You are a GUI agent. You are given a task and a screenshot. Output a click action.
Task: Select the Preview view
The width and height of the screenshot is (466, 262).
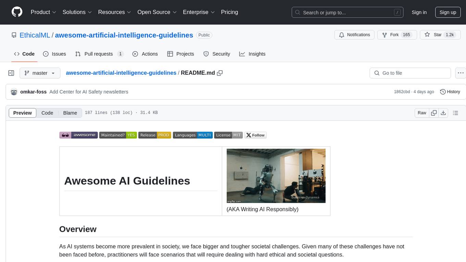(x=23, y=113)
